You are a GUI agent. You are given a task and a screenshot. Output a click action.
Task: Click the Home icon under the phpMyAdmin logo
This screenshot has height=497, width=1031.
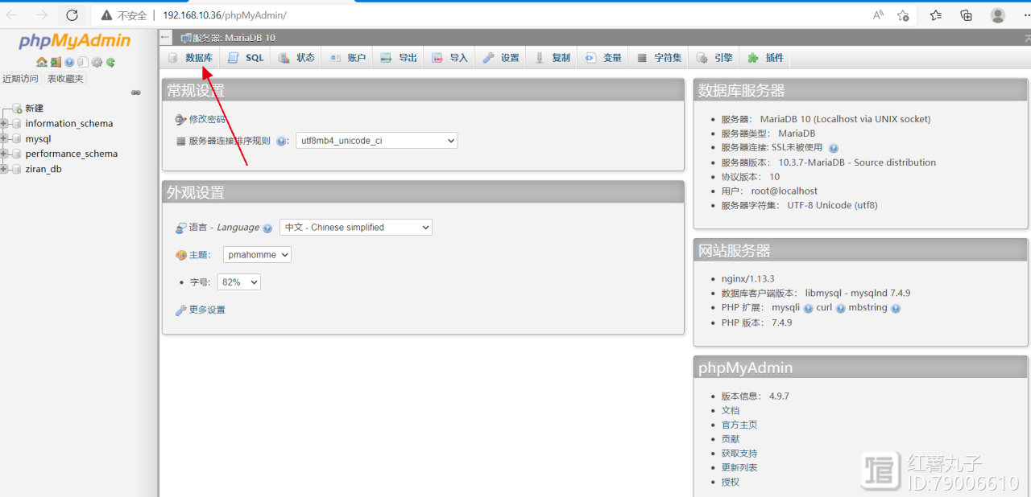pos(42,62)
